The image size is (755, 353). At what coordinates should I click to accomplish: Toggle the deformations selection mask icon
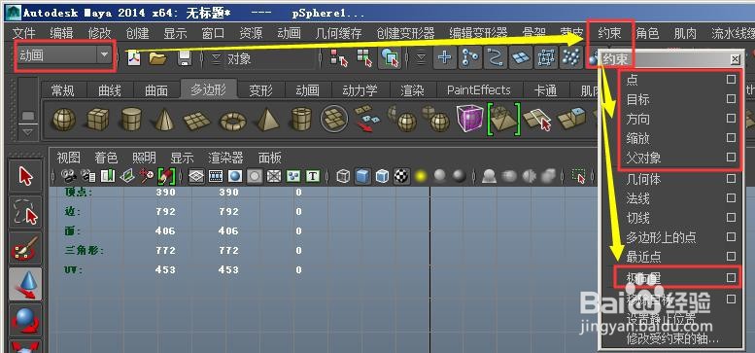(x=546, y=57)
